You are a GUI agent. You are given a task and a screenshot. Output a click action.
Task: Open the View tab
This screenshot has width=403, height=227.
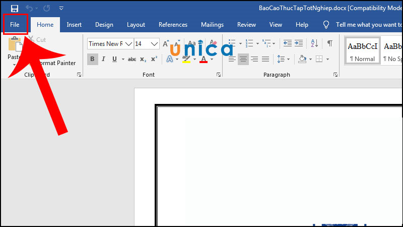pyautogui.click(x=276, y=25)
